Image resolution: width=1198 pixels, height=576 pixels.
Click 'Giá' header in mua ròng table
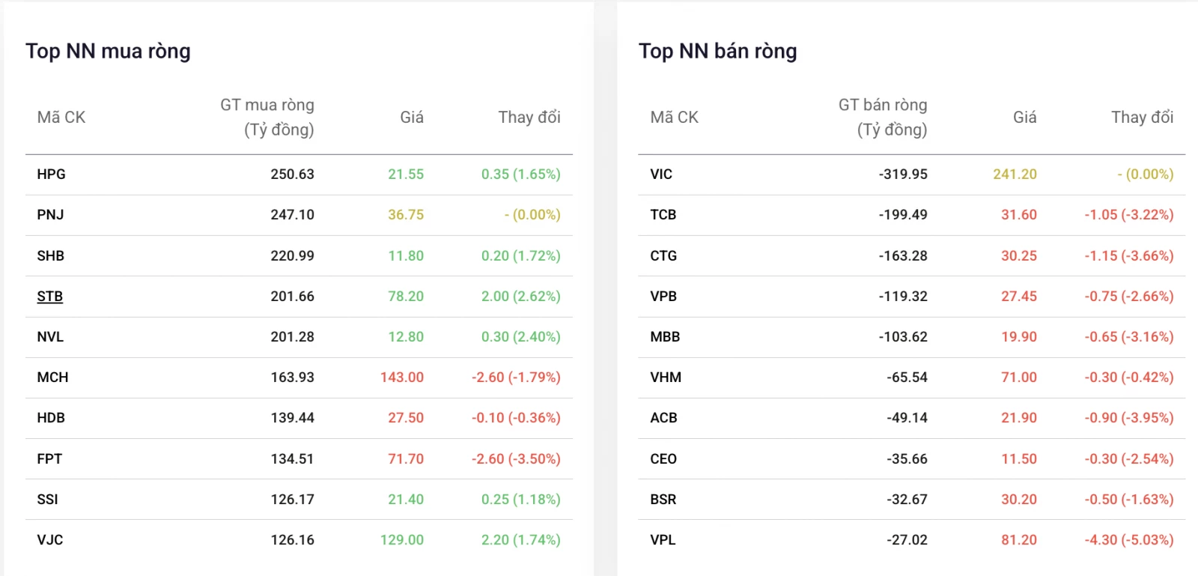[412, 118]
